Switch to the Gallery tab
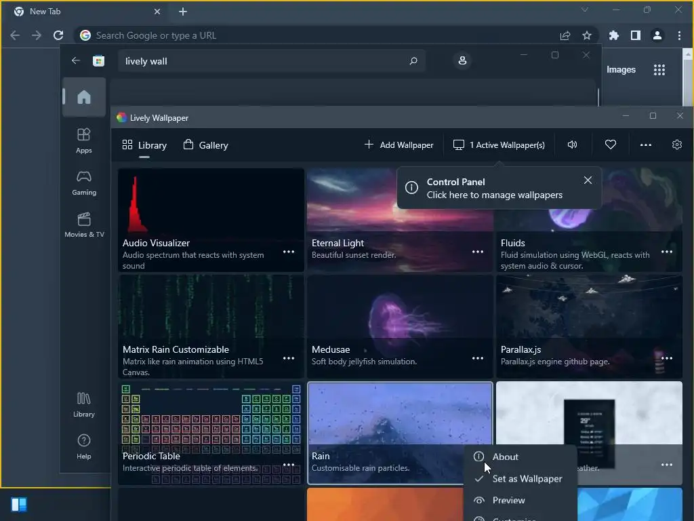 click(206, 145)
